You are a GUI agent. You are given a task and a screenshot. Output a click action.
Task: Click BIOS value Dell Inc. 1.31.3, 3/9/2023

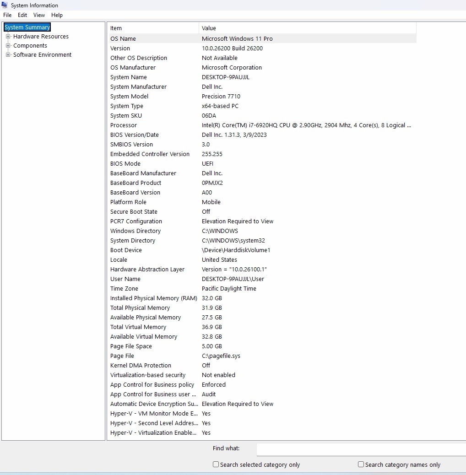click(234, 135)
